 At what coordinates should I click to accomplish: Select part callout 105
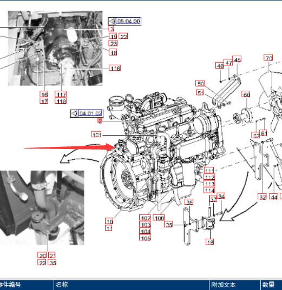(x=145, y=238)
